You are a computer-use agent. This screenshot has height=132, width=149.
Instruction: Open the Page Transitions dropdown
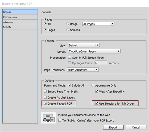tap(83, 70)
